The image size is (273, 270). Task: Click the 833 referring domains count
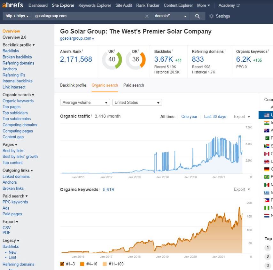[198, 59]
